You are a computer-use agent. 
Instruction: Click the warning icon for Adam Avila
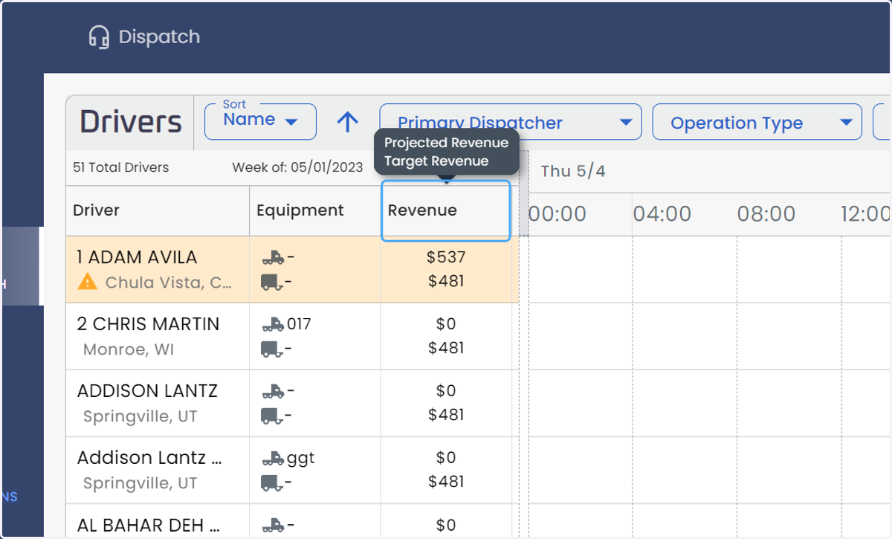(88, 282)
